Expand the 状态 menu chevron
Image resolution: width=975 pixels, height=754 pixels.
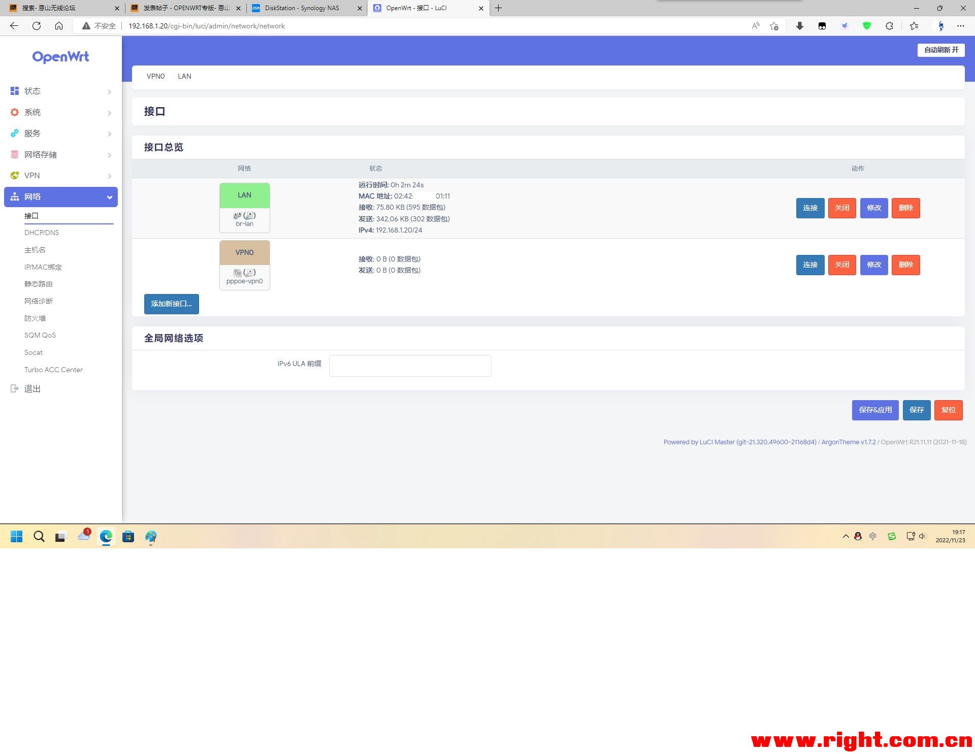[x=110, y=91]
